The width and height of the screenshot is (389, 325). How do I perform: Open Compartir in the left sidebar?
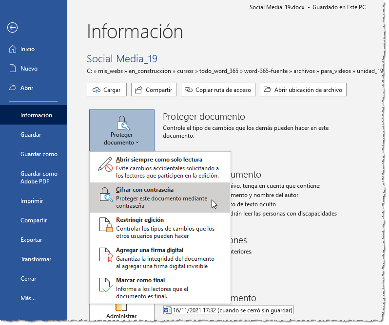(x=34, y=220)
